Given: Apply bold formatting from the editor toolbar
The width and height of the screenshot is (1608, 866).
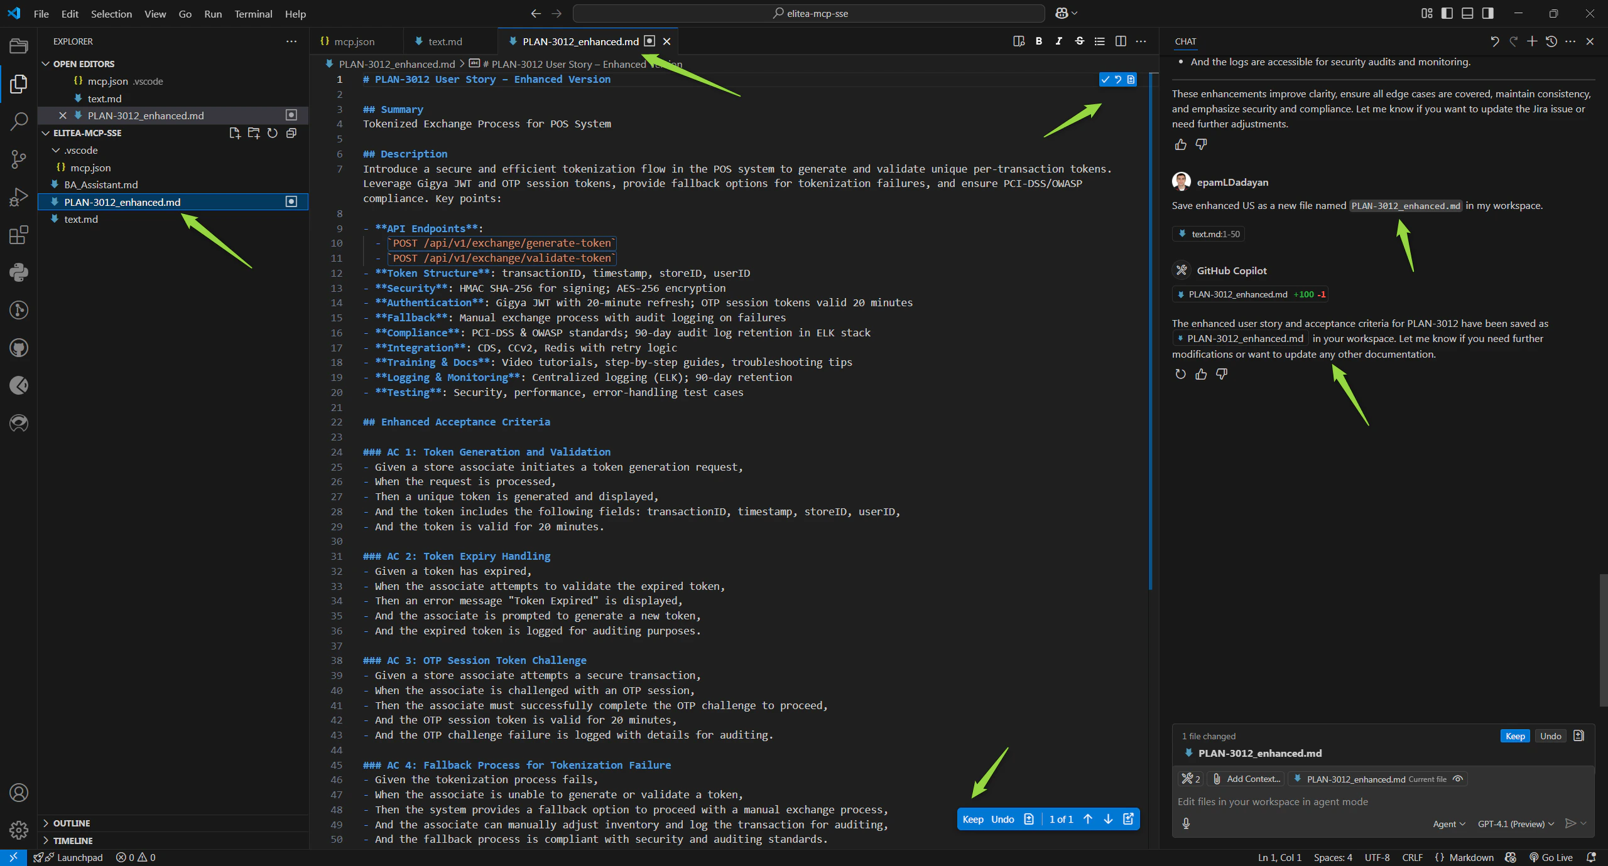Looking at the screenshot, I should [1038, 41].
